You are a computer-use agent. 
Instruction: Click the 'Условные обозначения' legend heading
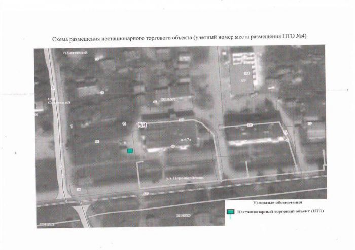click(x=277, y=202)
